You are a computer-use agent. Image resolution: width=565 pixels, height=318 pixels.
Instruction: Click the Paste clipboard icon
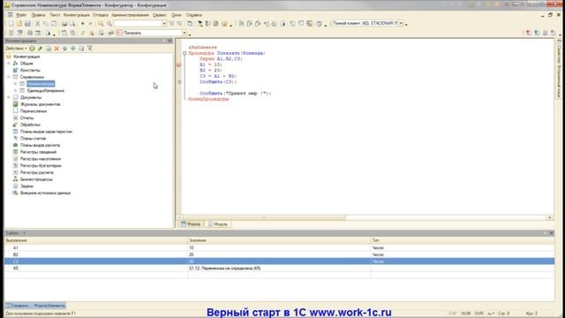pyautogui.click(x=54, y=24)
